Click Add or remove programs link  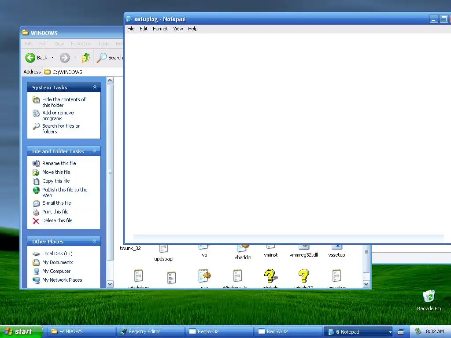(58, 116)
